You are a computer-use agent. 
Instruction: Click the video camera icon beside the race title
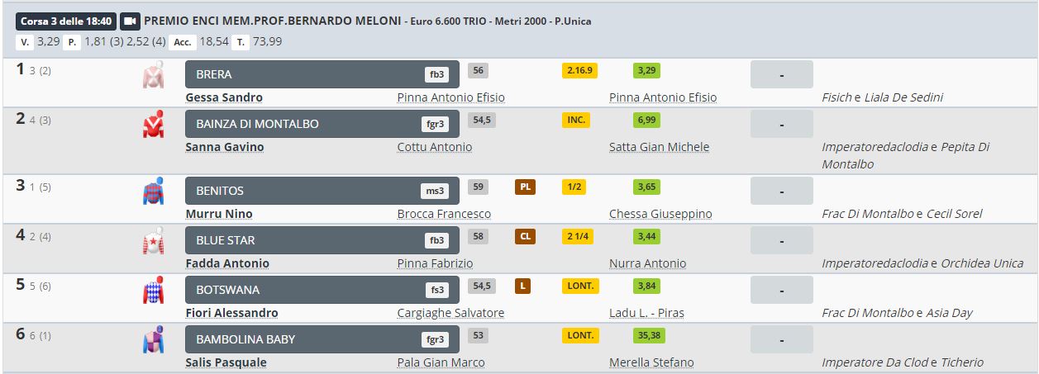point(130,21)
